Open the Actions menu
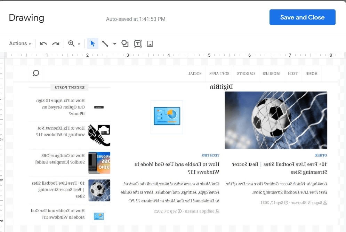The height and width of the screenshot is (232, 346). coord(17,43)
